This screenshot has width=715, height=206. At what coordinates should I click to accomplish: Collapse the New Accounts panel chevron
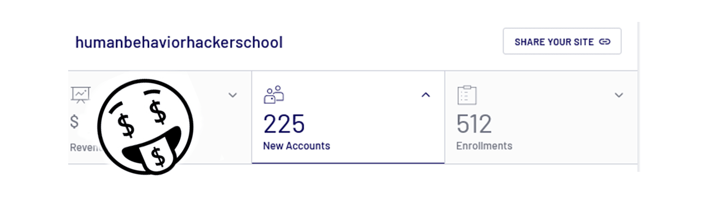[425, 95]
